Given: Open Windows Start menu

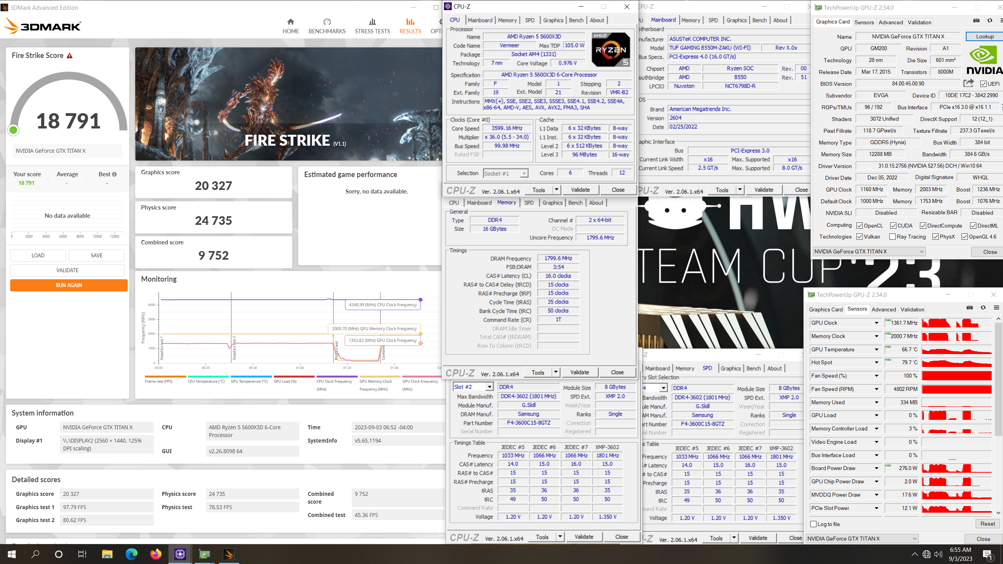Looking at the screenshot, I should pyautogui.click(x=12, y=554).
